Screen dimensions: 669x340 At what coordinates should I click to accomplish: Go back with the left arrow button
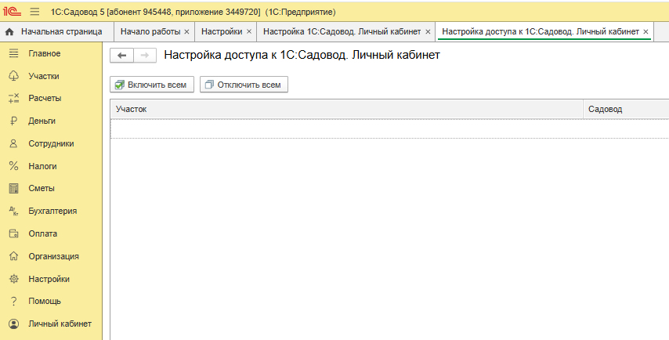tap(121, 56)
